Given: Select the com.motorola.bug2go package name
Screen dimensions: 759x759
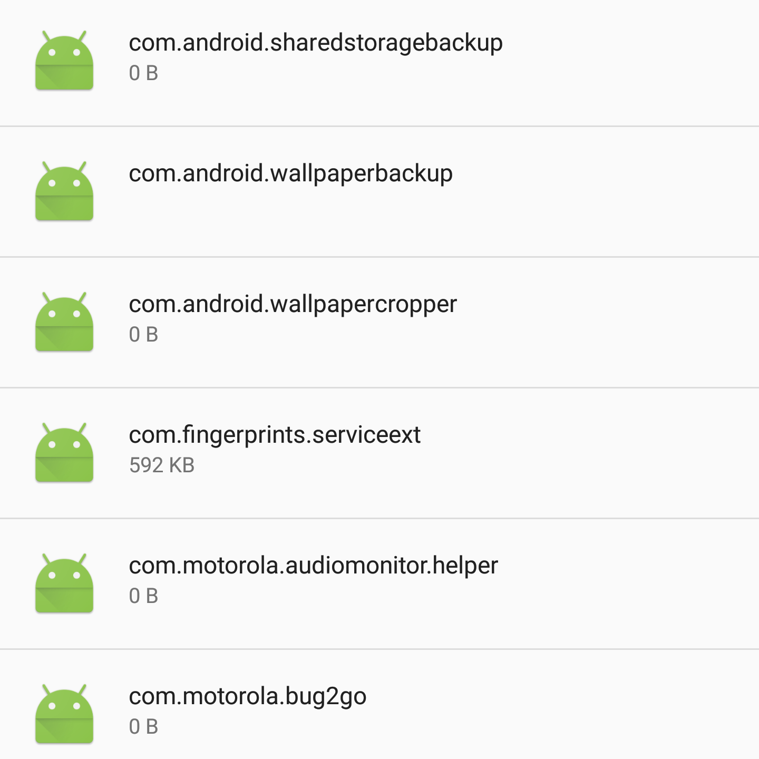Looking at the screenshot, I should 247,696.
